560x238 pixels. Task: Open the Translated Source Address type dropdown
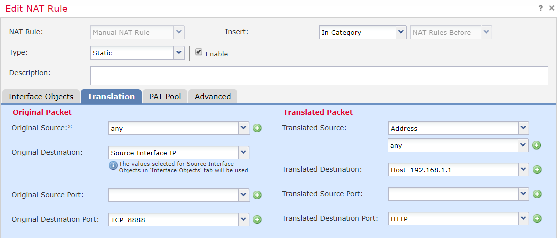(523, 128)
